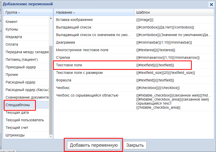This screenshot has width=216, height=152.
Task: Sort by the Название column header
Action: coord(64,12)
